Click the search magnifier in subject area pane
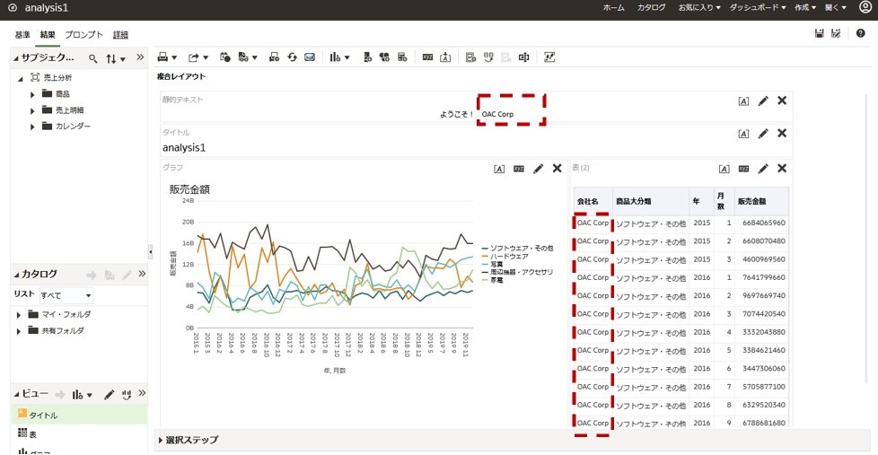This screenshot has height=455, width=878. pos(93,58)
